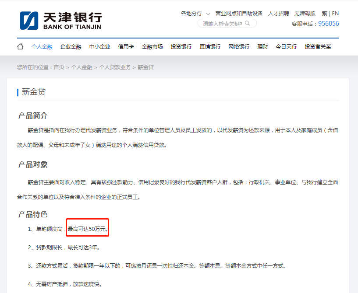Open the 企业金融 navigation menu
The image size is (358, 293).
[x=71, y=46]
